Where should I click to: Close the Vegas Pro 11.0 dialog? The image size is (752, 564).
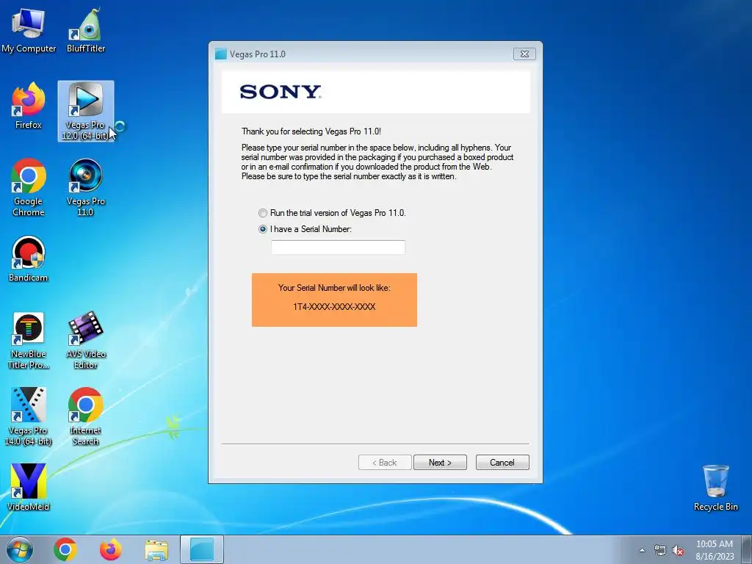click(524, 54)
